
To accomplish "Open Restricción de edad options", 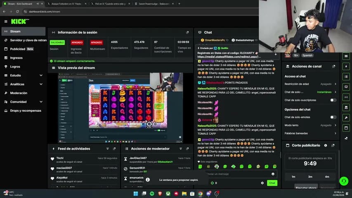I will tap(310, 84).
